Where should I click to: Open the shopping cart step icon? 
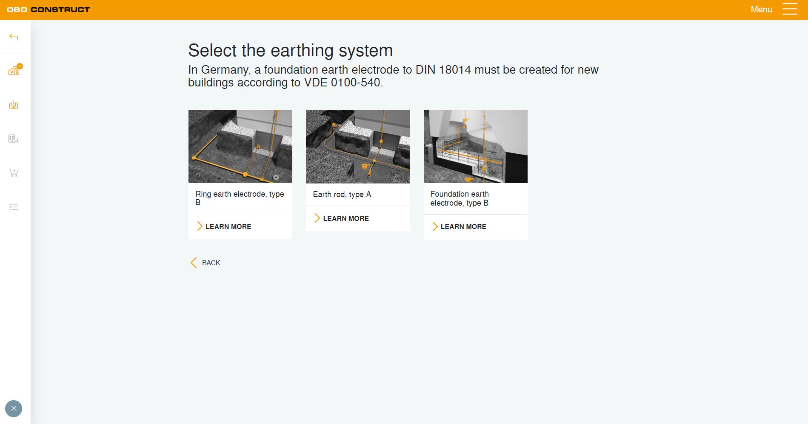tap(14, 173)
